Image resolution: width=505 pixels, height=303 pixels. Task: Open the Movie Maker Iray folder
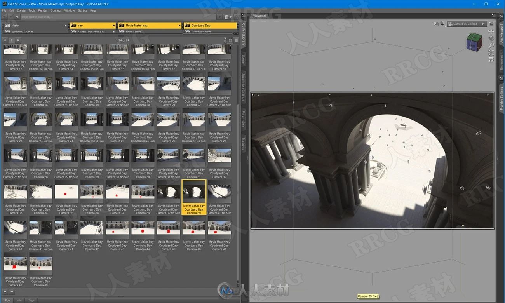[150, 25]
